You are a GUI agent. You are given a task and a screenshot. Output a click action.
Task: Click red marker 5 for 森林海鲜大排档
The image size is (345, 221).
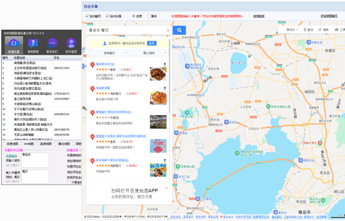click(93, 161)
